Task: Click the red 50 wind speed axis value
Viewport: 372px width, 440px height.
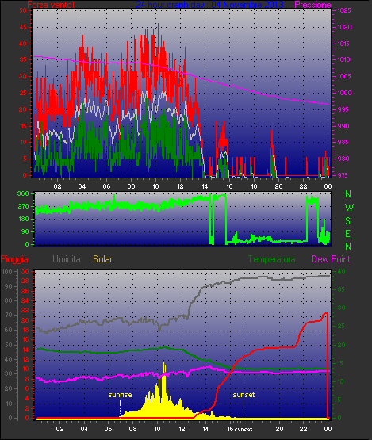Action: [x=23, y=10]
